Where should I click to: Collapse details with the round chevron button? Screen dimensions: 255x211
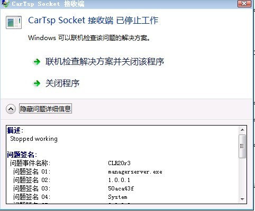[x=11, y=109]
